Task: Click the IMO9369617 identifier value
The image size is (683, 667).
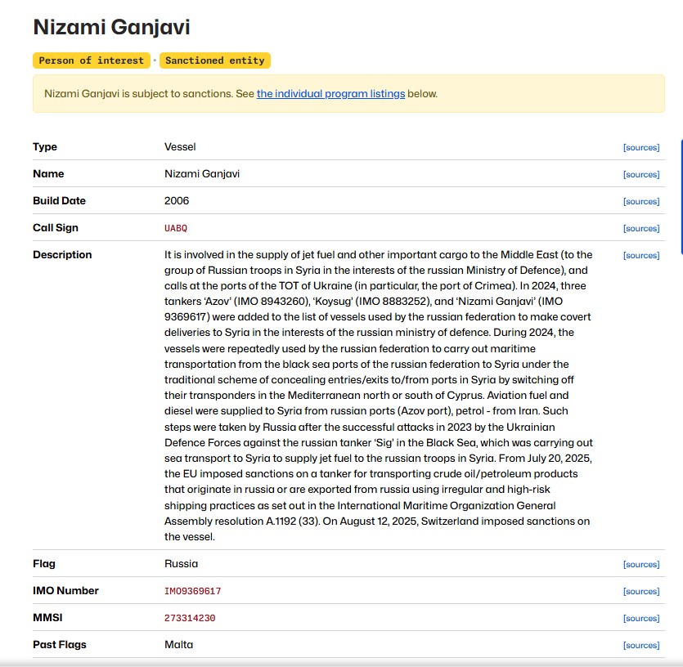Action: (192, 591)
